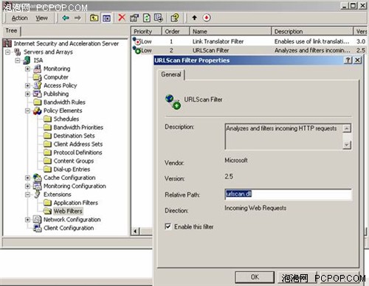Click the Relative Path field
Viewport: 369px width, 286px height.
pos(288,194)
